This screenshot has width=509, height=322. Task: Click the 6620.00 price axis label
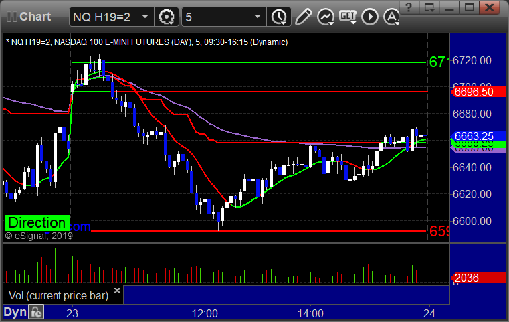tap(472, 194)
